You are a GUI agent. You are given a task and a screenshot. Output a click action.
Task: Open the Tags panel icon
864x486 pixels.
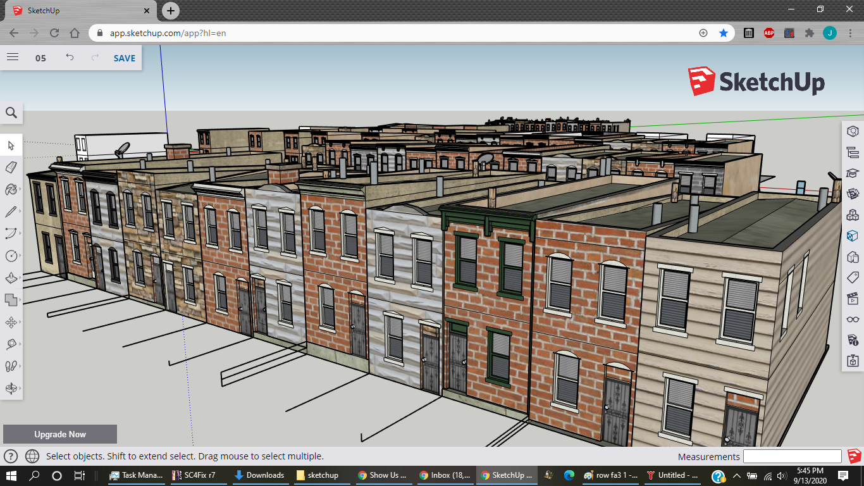coord(853,278)
